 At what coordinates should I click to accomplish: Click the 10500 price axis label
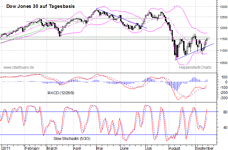click(224, 63)
